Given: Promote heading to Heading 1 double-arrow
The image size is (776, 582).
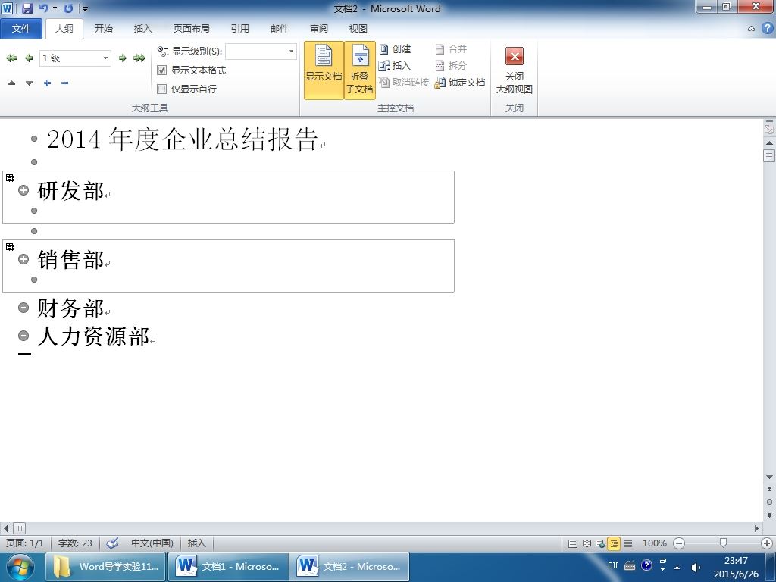Looking at the screenshot, I should point(12,58).
